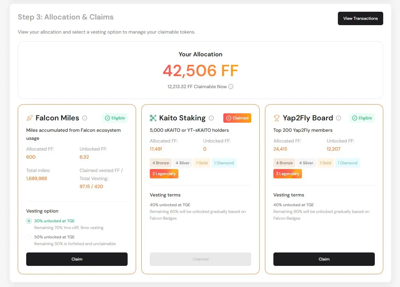Claim Falcon Miles allocation
400x287 pixels.
[77, 259]
